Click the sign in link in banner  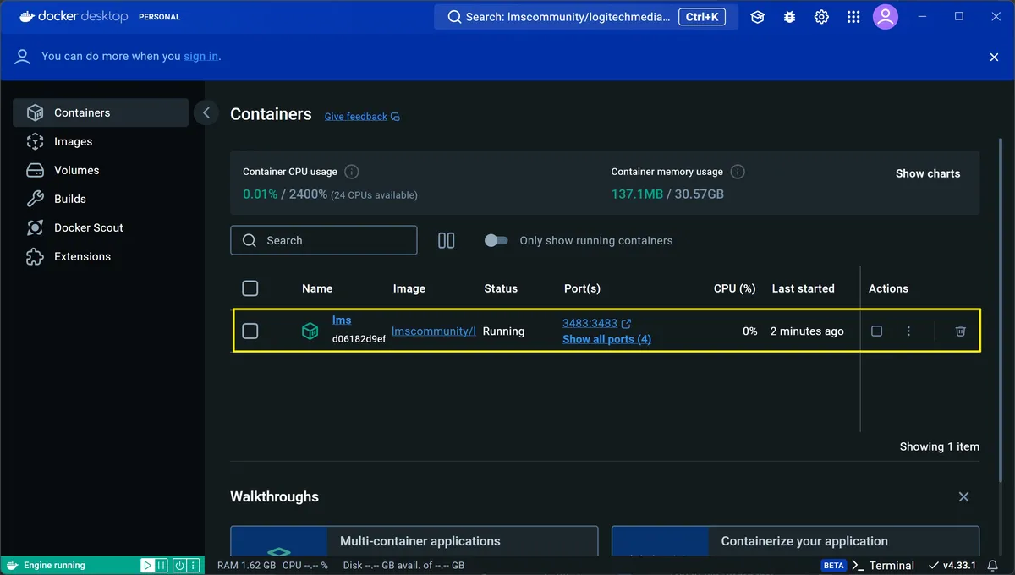201,56
